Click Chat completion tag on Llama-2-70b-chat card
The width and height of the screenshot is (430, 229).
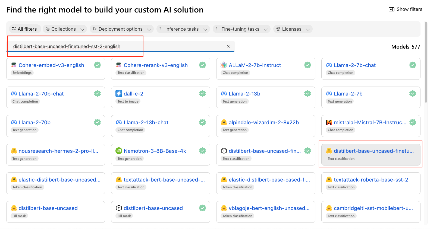(x=25, y=101)
